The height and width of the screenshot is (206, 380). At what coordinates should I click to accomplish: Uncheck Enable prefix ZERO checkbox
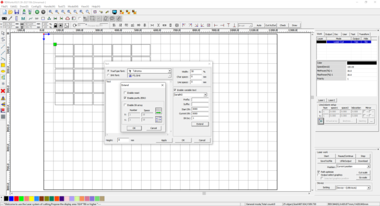pyautogui.click(x=125, y=98)
